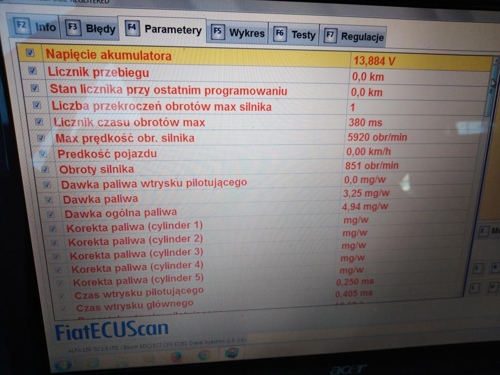Select the Napięcie akumulatora parameter row
500x375 pixels.
coord(254,58)
